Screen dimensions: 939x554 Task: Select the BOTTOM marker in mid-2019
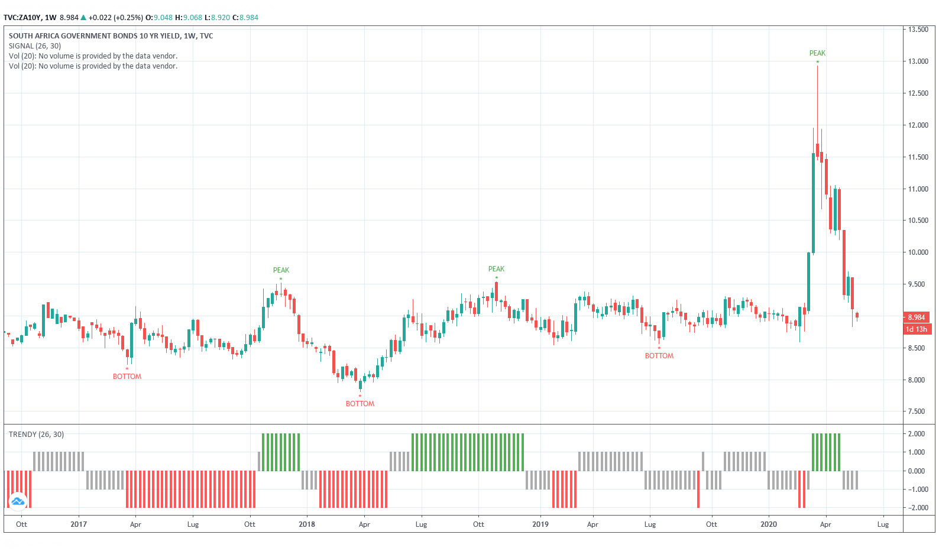pos(659,356)
